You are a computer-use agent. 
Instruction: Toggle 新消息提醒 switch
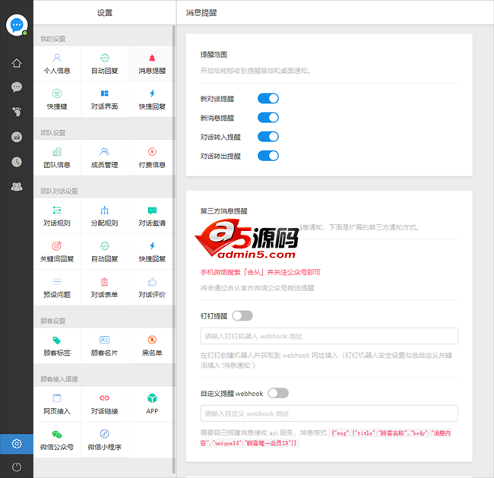click(268, 118)
